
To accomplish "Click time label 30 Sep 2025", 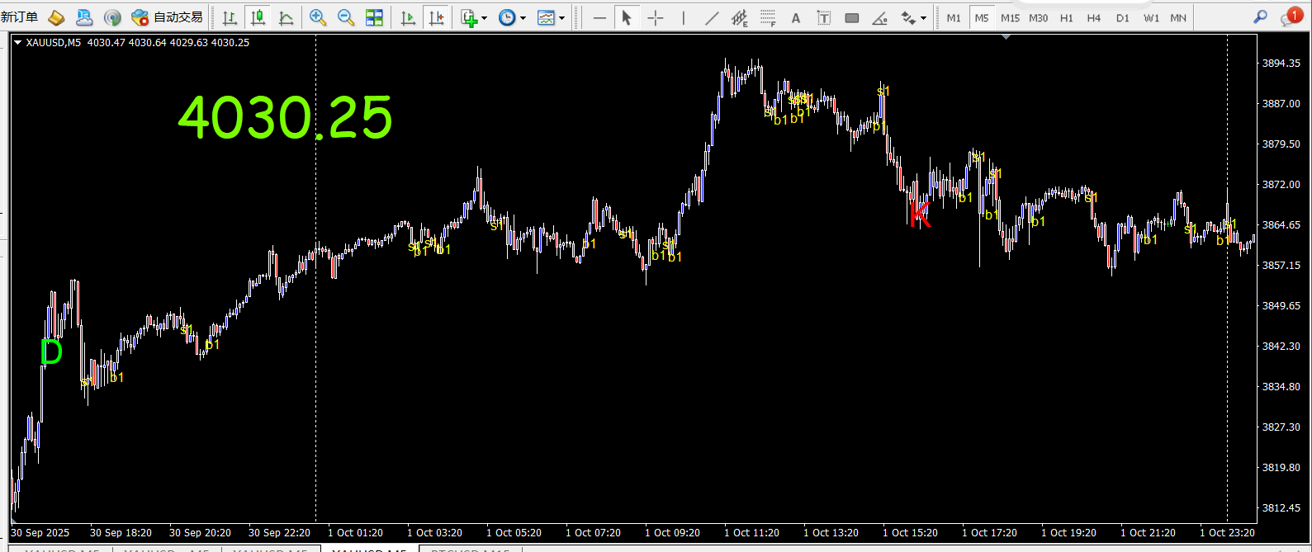I will click(40, 533).
